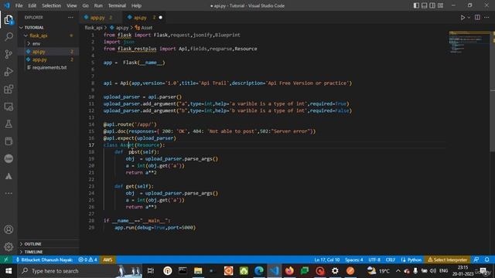Open Customize Layout in title bar
The image size is (495, 278).
(440, 5)
